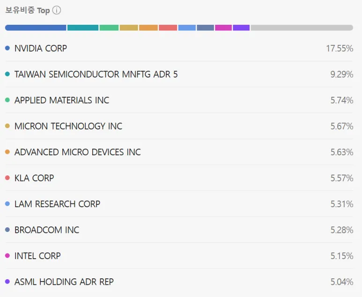Click the orange dot beside ADVANCED MICRO DEVICES
The image size is (362, 297).
tap(7, 152)
